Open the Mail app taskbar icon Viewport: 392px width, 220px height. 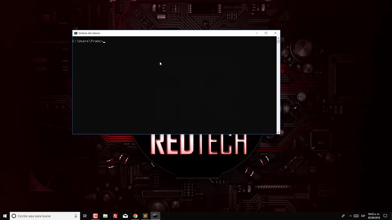[x=125, y=216]
